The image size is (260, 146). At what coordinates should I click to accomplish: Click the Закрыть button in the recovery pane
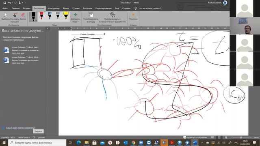click(x=38, y=131)
